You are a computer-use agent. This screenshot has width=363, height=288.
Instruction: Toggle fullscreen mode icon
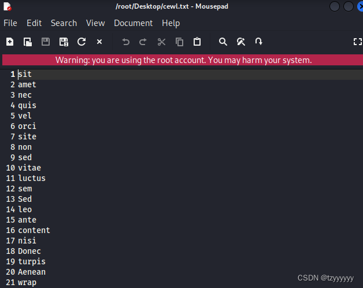[358, 42]
